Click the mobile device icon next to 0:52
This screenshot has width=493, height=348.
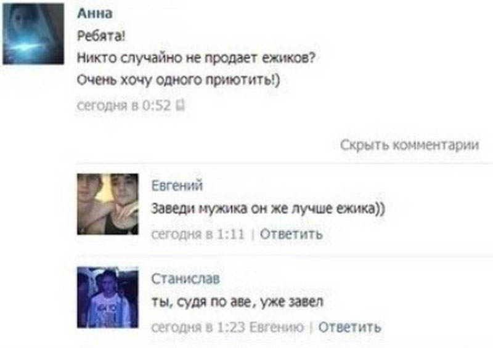coord(181,105)
